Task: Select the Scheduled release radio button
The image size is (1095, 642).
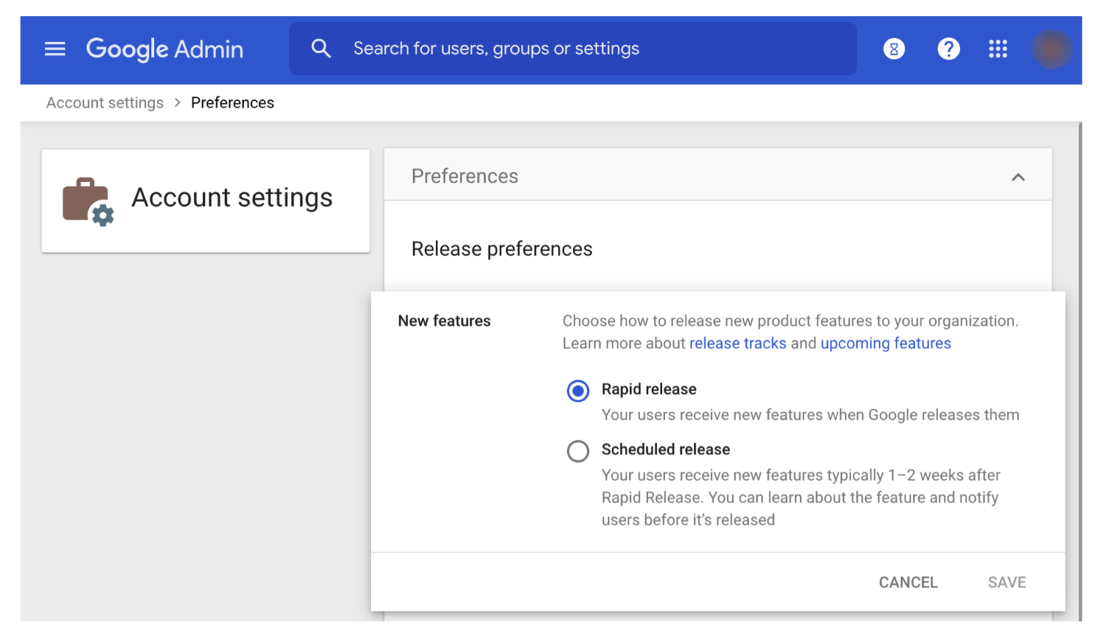Action: coord(577,451)
